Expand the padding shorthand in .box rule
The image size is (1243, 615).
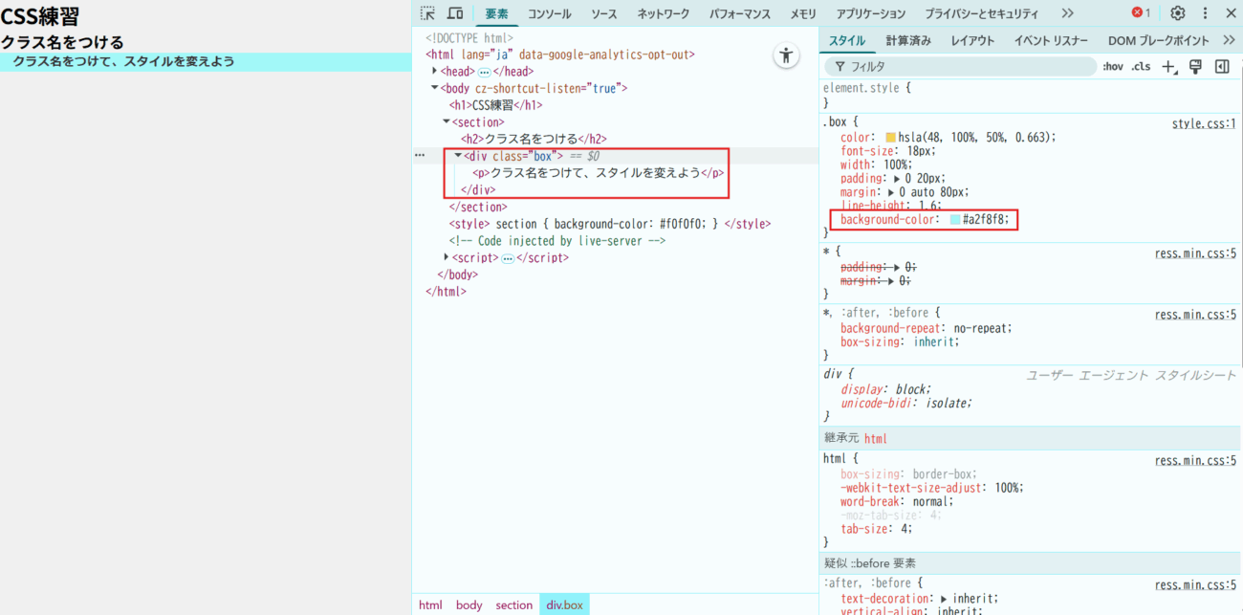896,178
